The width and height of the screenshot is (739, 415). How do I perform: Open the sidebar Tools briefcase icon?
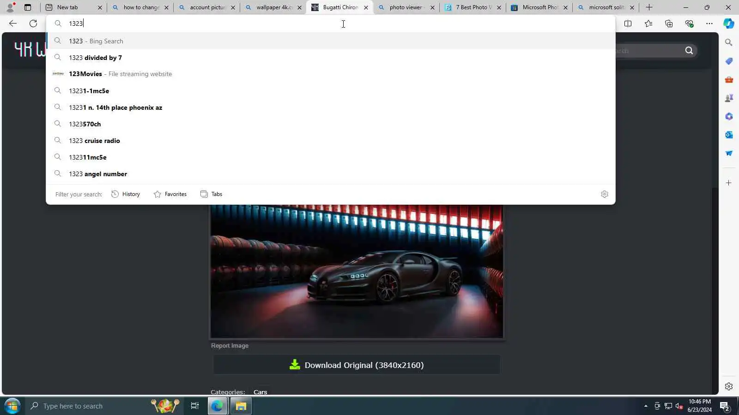[x=729, y=79]
